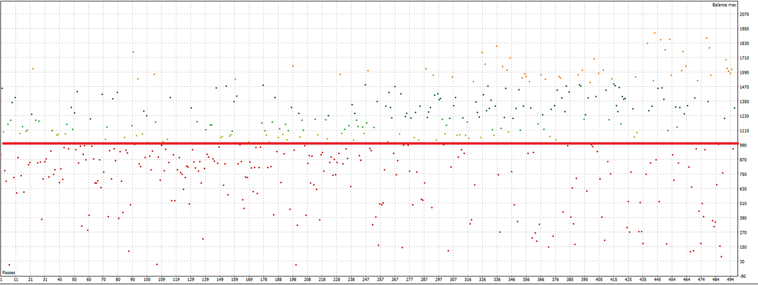The image size is (758, 285).
Task: Click pass number 198 on the X-axis
Action: (x=293, y=280)
